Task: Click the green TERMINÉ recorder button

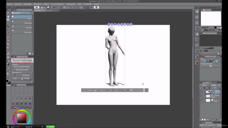Action: pos(51,127)
